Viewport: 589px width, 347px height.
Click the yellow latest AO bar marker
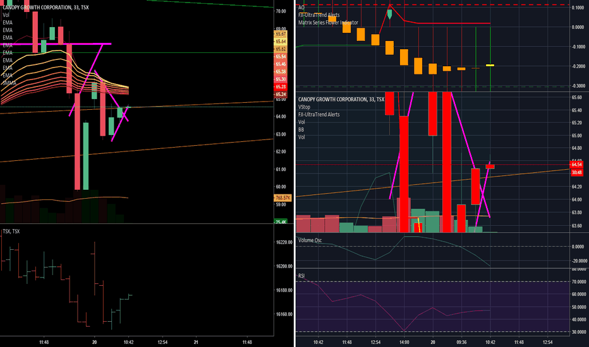pos(490,65)
